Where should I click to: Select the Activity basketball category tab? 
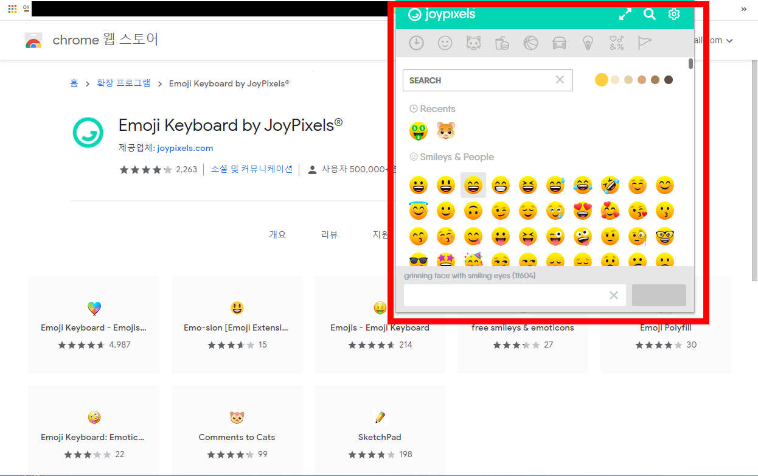(530, 43)
